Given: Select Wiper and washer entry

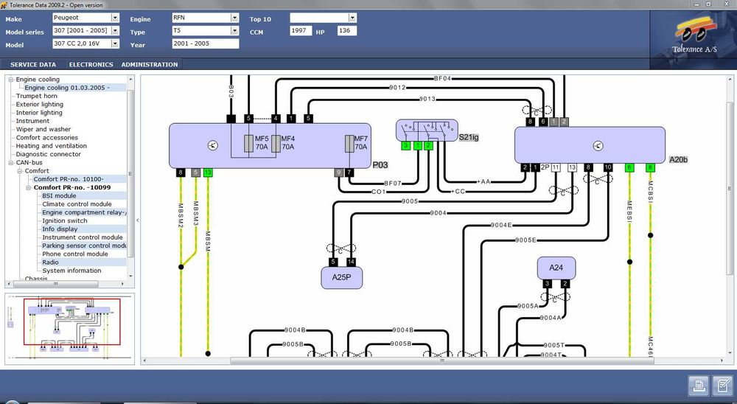Looking at the screenshot, I should point(43,129).
